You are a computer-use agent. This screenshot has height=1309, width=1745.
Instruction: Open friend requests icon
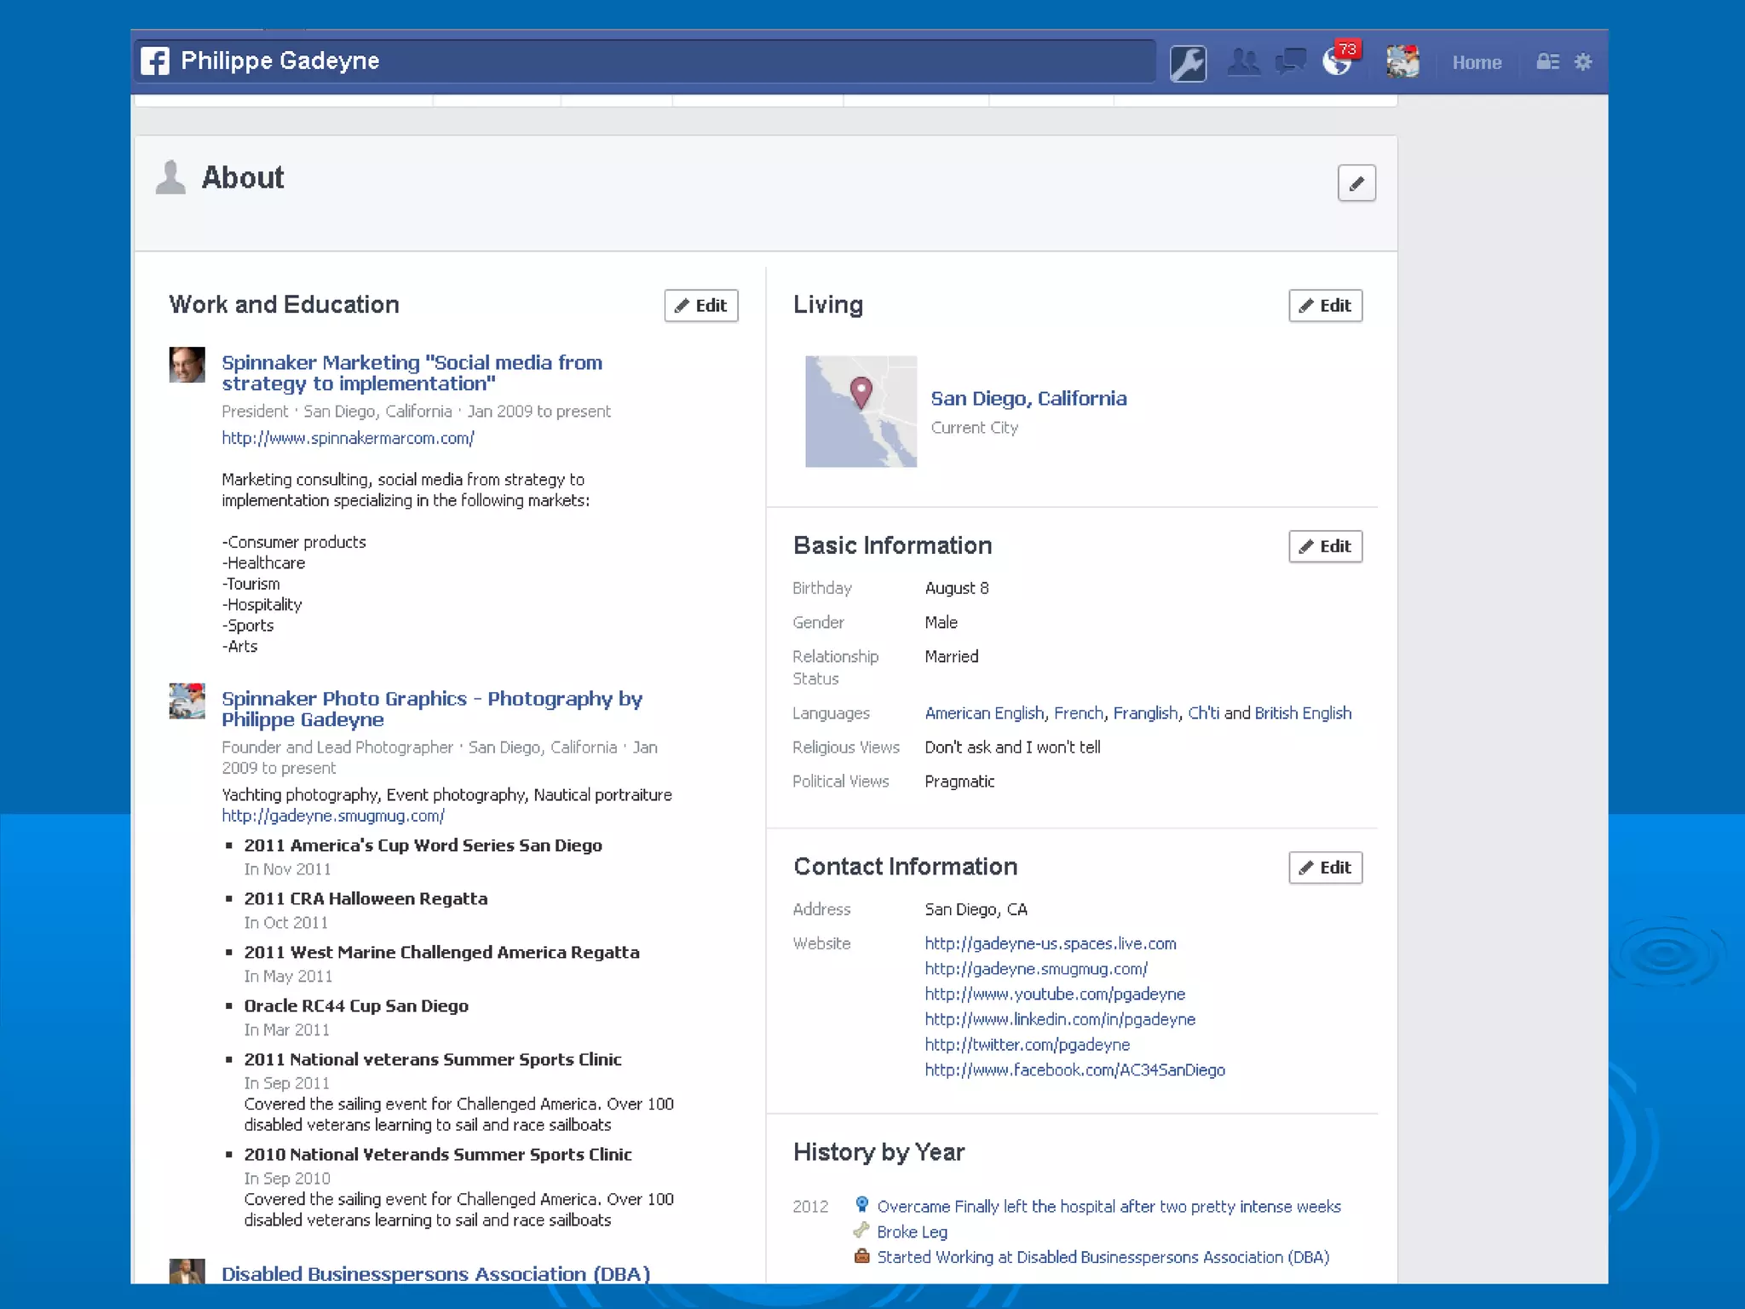pos(1243,62)
